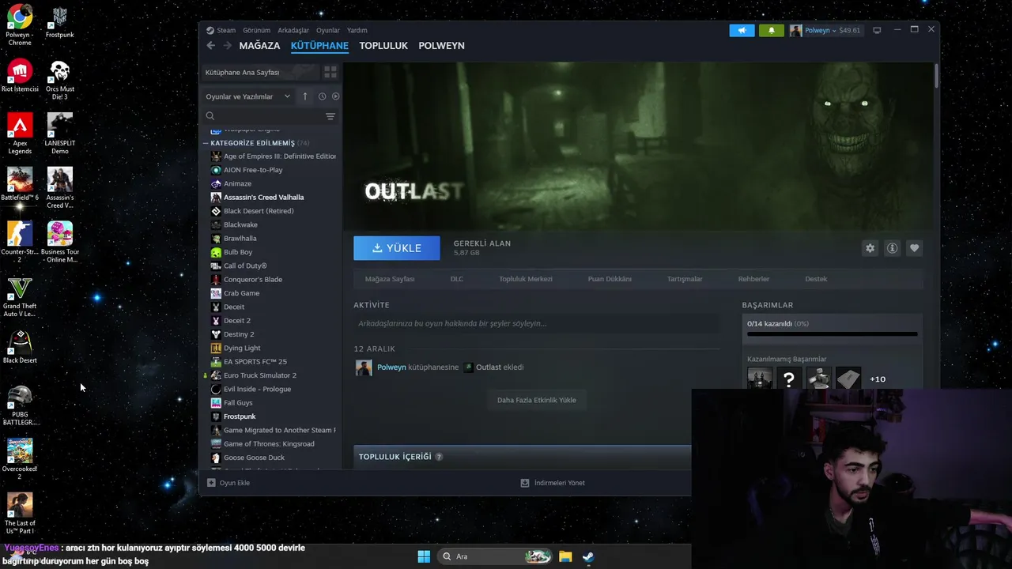Viewport: 1012px width, 569px height.
Task: Switch to Big Picture mode icon
Action: click(x=877, y=30)
